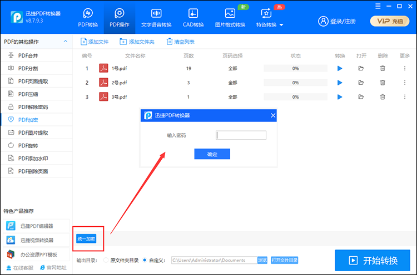This screenshot has height=275, width=417.
Task: Select PDF页面提取 in sidebar
Action: click(x=37, y=81)
